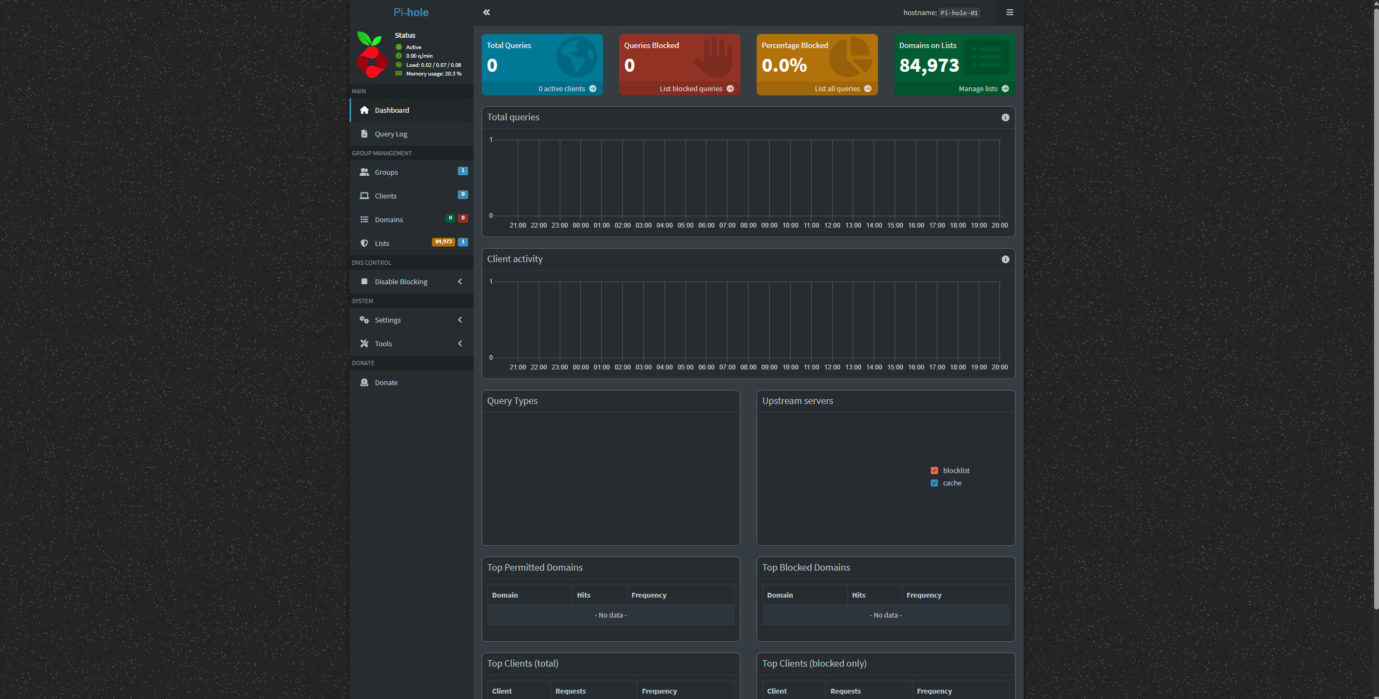This screenshot has height=699, width=1379.
Task: Follow the Manage lists link
Action: point(955,89)
